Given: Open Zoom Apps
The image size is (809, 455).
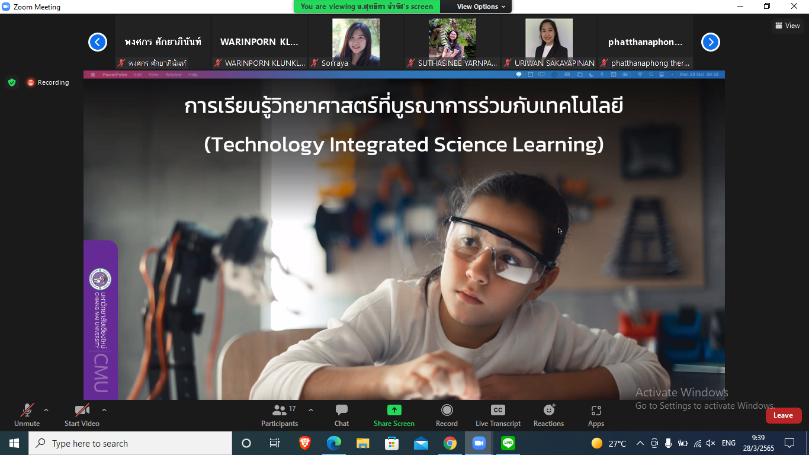Looking at the screenshot, I should [x=596, y=415].
